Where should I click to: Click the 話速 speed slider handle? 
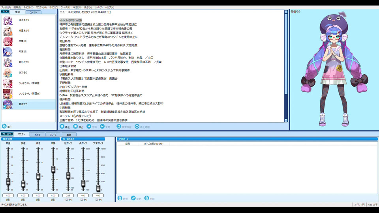click(23, 184)
